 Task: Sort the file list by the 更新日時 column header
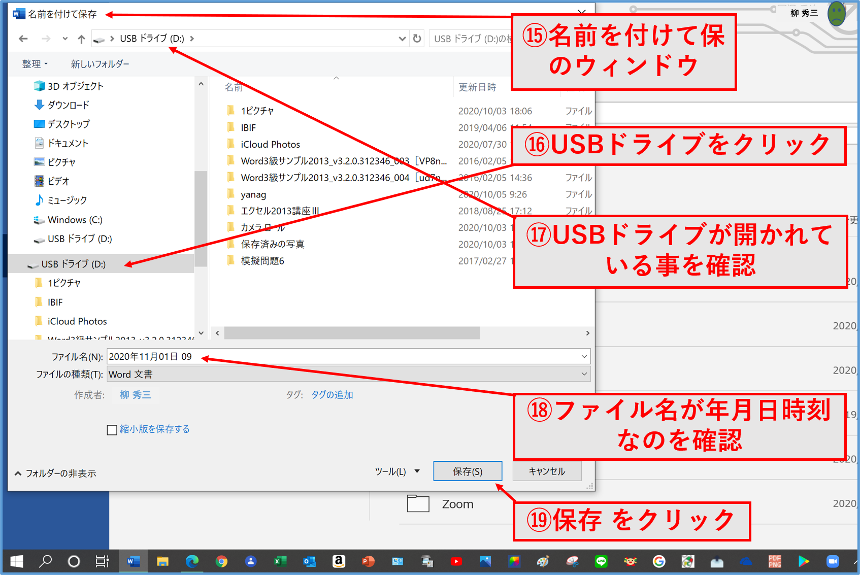click(477, 87)
